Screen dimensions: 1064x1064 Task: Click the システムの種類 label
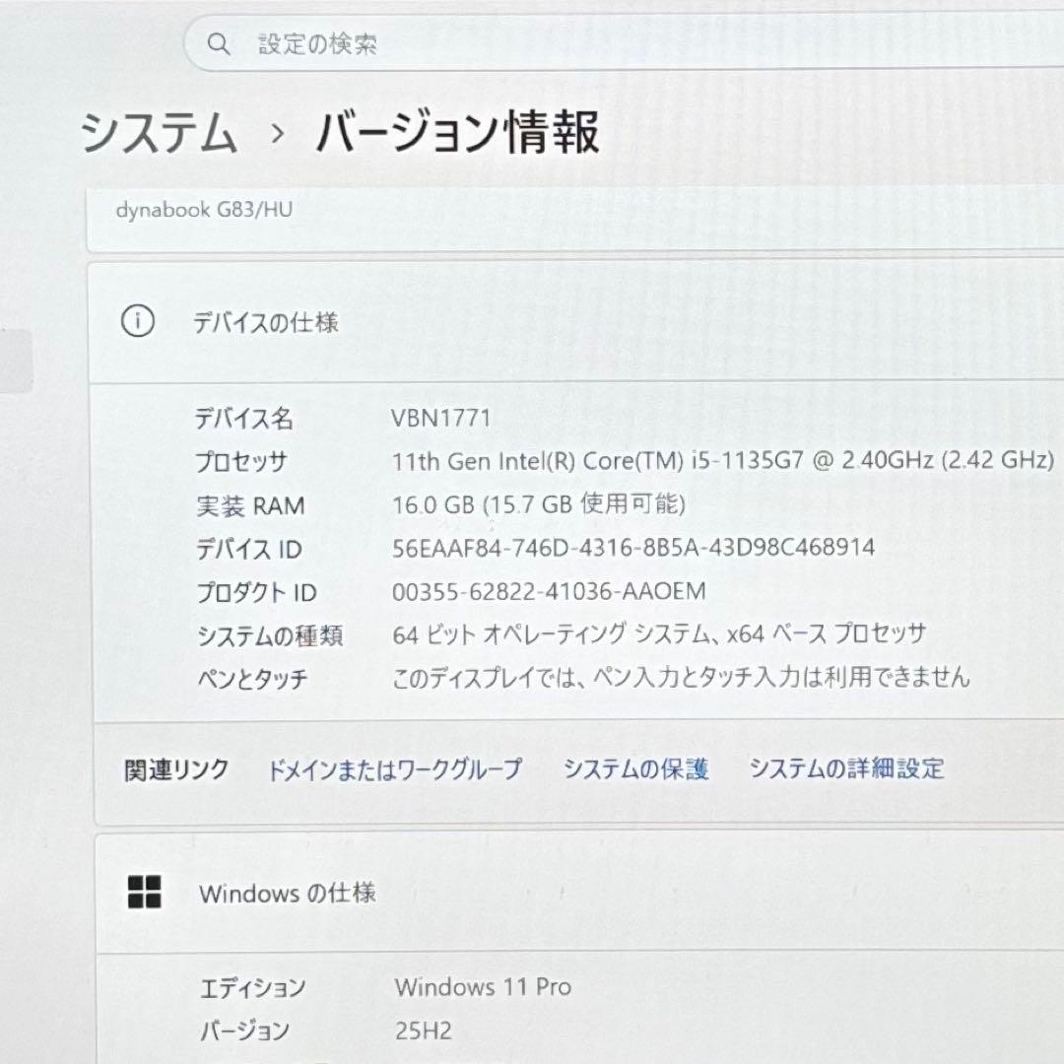click(270, 635)
